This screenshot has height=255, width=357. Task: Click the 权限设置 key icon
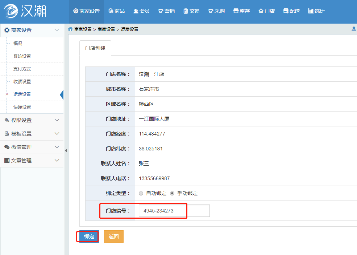[x=7, y=120]
